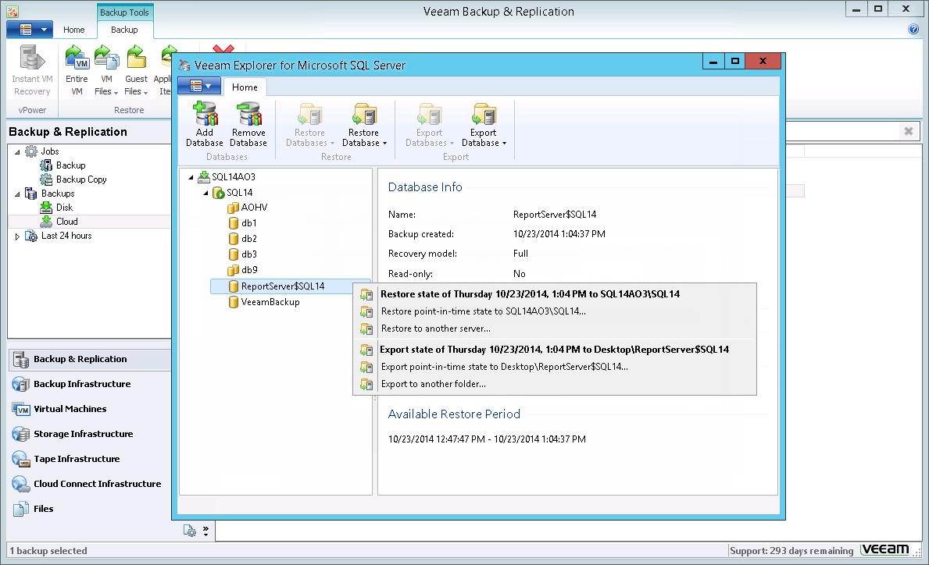Choose Restore to another server
This screenshot has height=565, width=929.
click(x=555, y=329)
